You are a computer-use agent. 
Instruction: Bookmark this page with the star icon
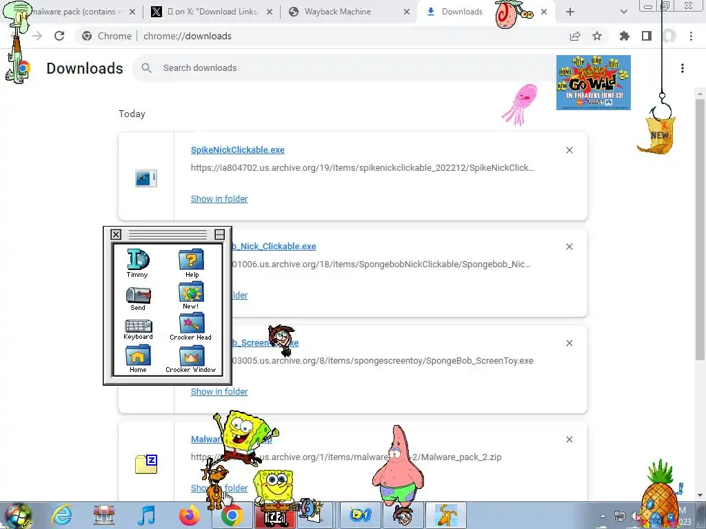[x=597, y=36]
